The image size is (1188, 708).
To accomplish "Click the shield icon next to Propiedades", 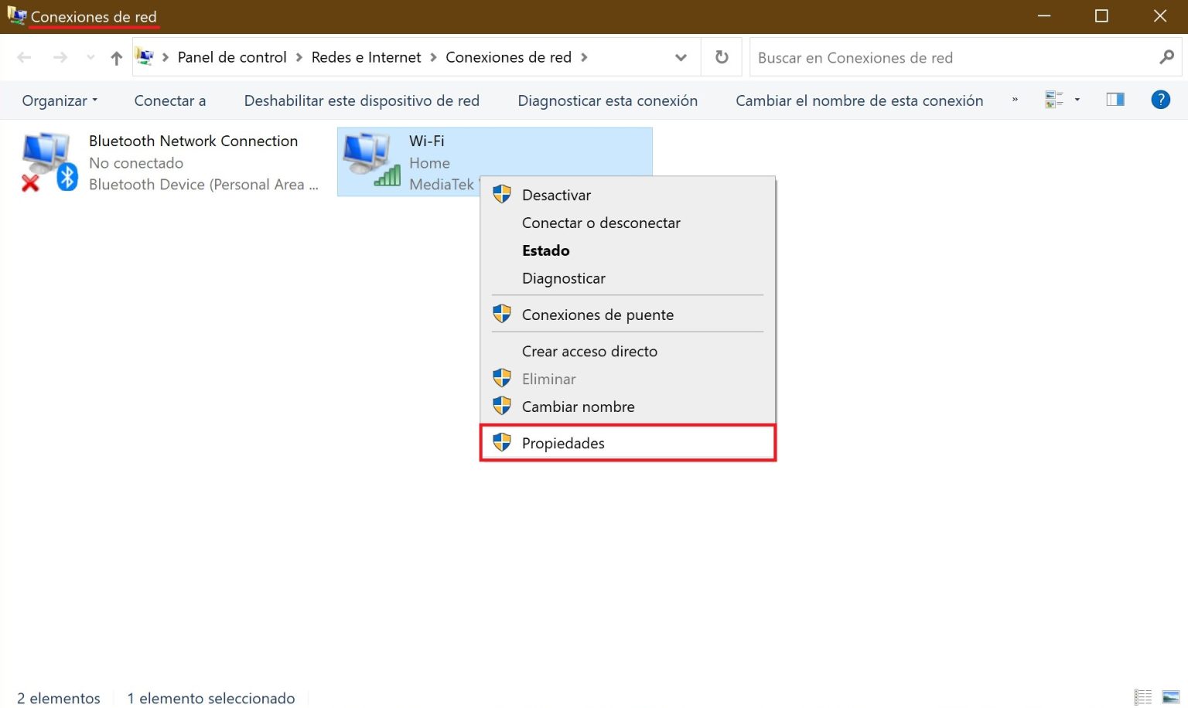I will tap(502, 441).
